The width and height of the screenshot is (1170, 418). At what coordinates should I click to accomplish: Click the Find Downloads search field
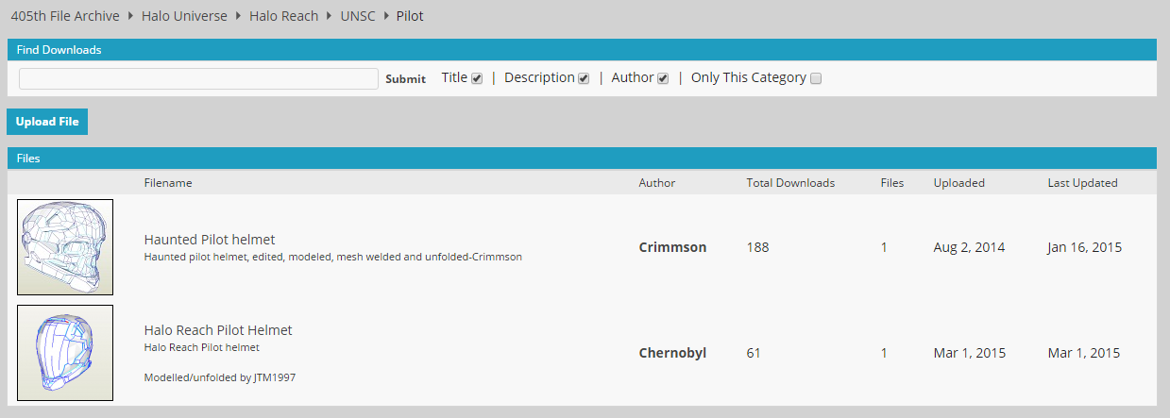(198, 78)
